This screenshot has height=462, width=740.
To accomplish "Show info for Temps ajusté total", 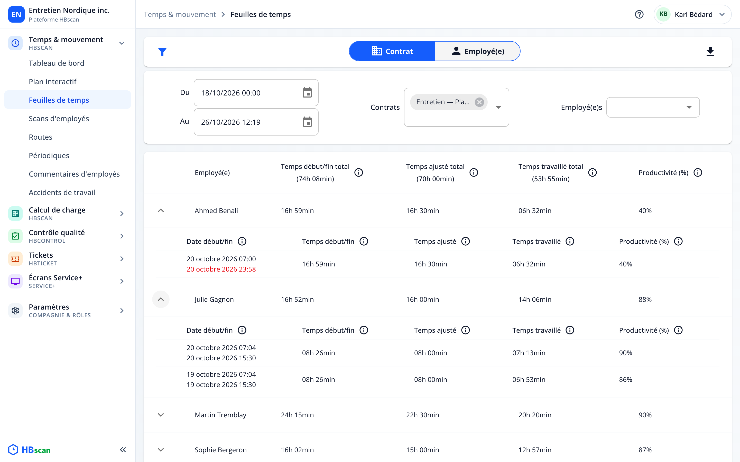I will [x=474, y=173].
